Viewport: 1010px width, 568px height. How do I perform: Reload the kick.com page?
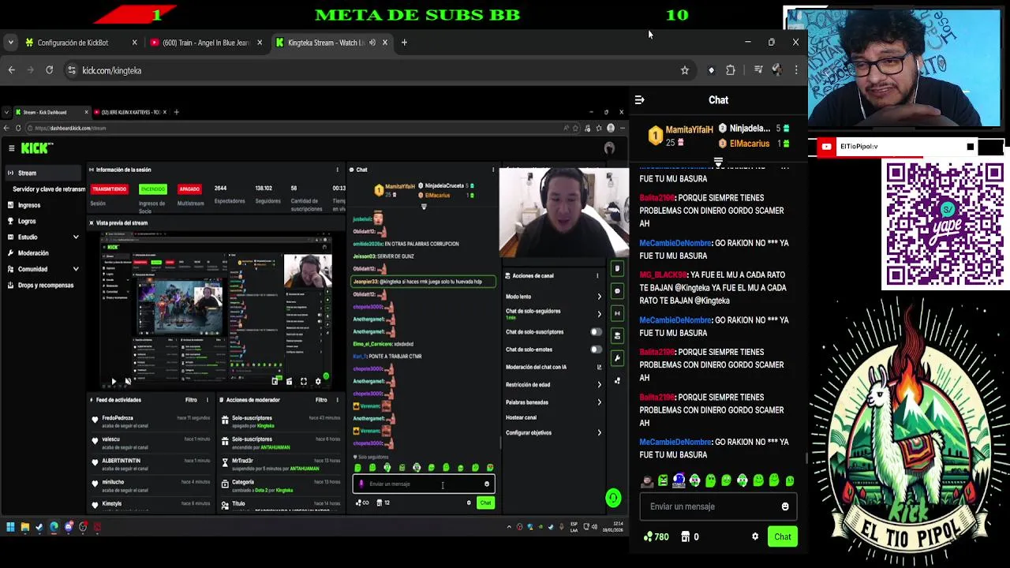pyautogui.click(x=49, y=70)
